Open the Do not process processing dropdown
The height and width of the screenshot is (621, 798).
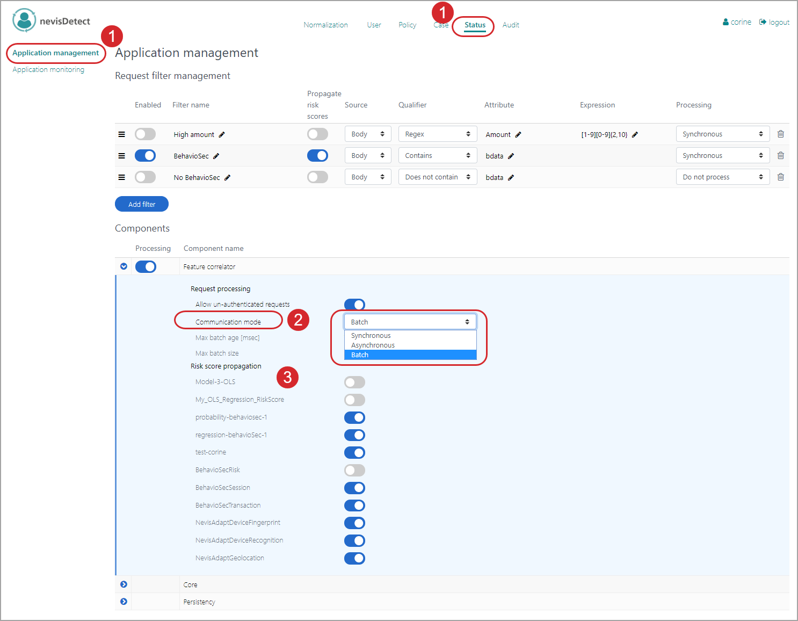pyautogui.click(x=722, y=177)
